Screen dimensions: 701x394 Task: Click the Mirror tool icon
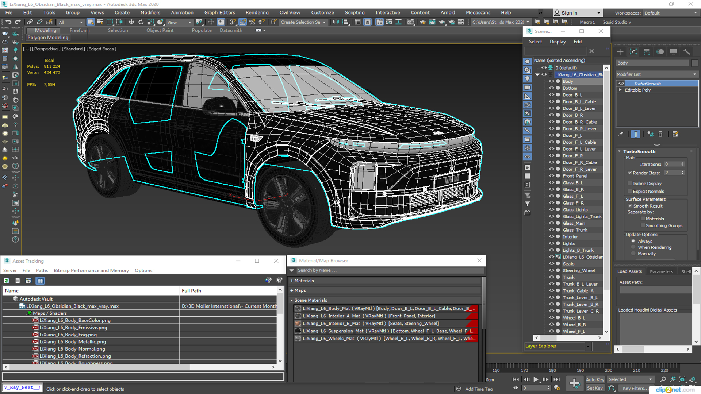point(336,22)
